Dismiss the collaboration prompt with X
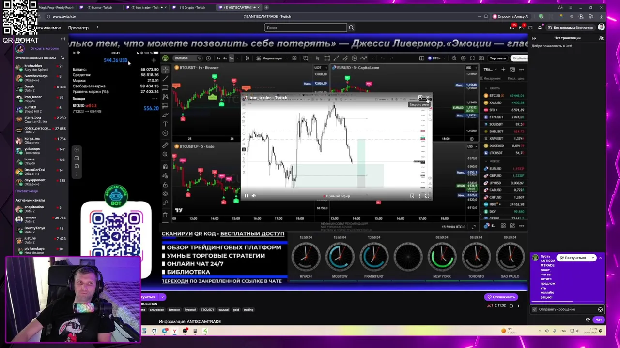The height and width of the screenshot is (348, 620). coord(600,258)
